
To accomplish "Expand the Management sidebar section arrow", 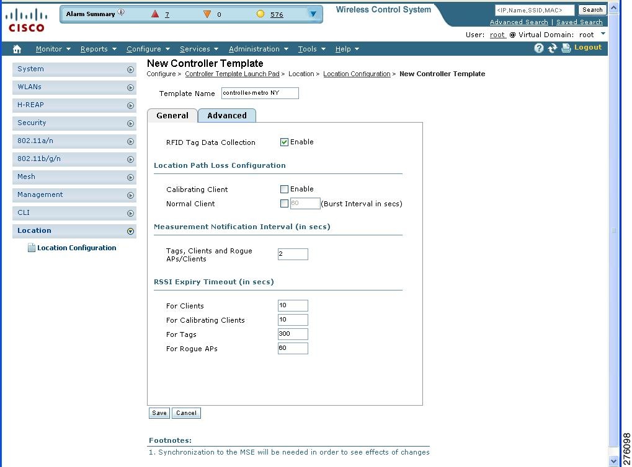I will 130,195.
